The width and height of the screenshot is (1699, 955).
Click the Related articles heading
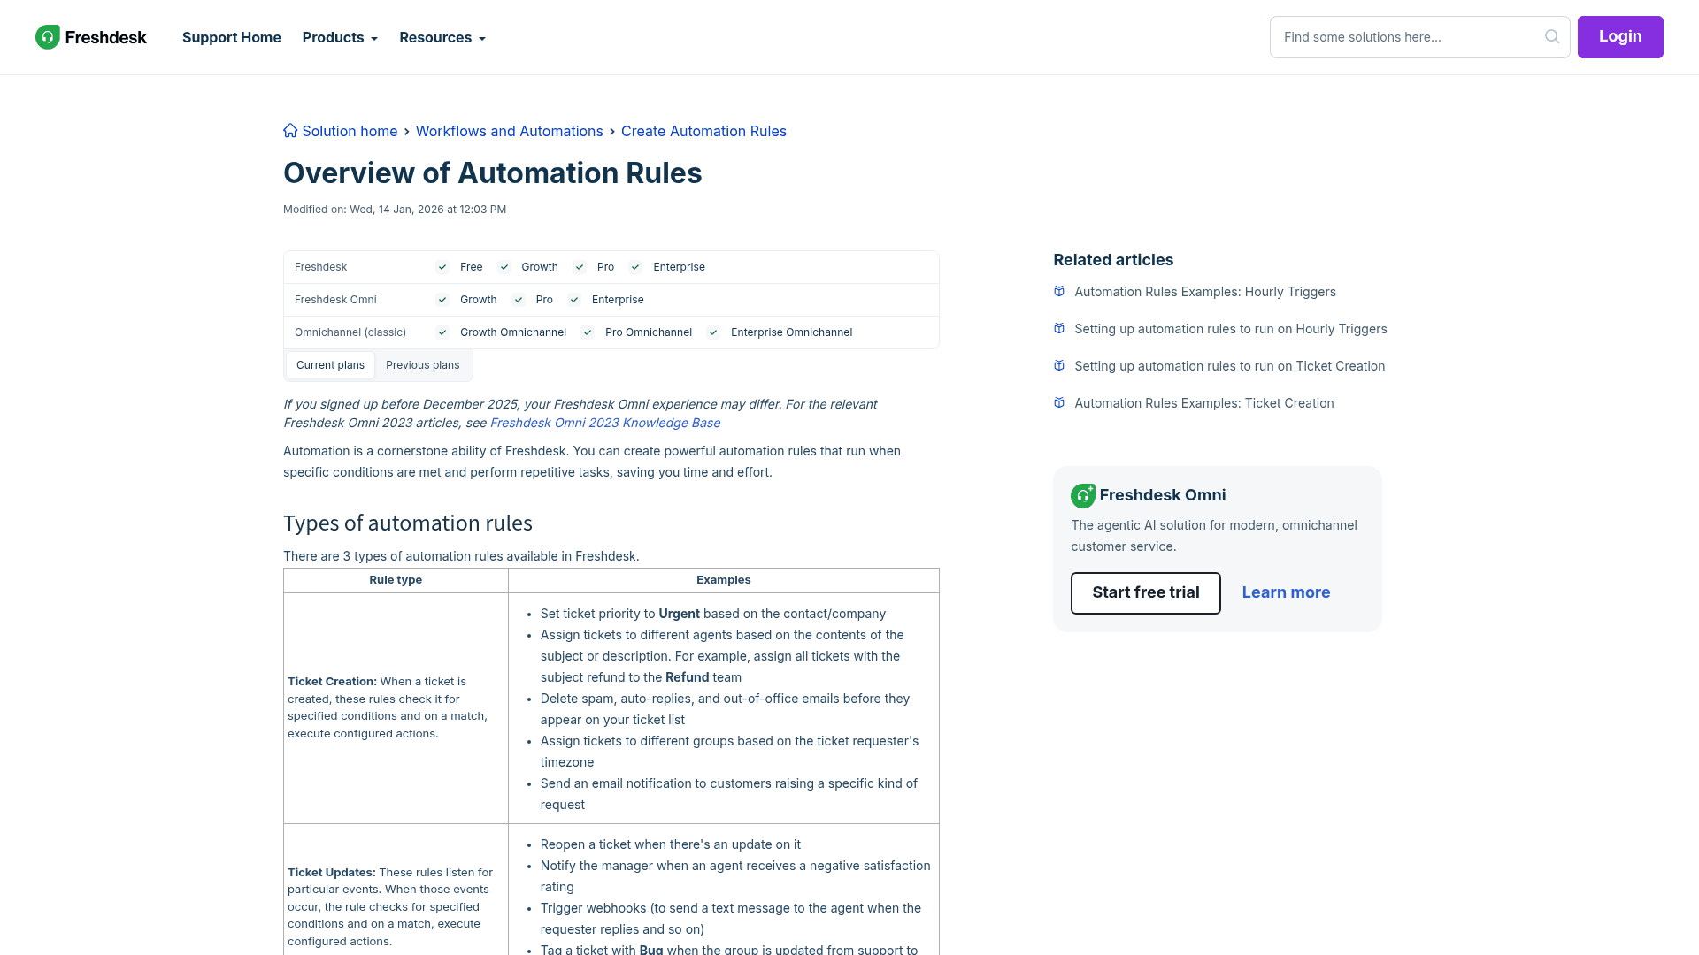[x=1113, y=260]
